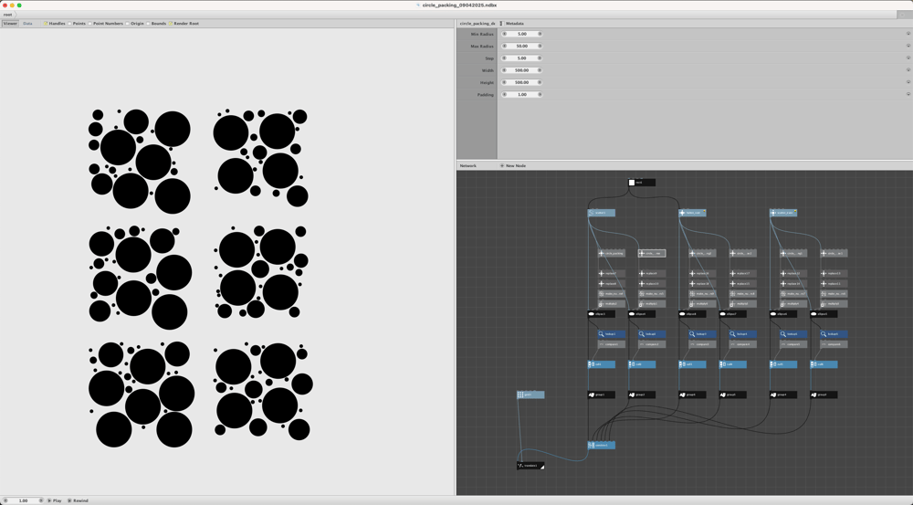Click the Height field showing 500.00
Image resolution: width=913 pixels, height=505 pixels.
pyautogui.click(x=521, y=82)
